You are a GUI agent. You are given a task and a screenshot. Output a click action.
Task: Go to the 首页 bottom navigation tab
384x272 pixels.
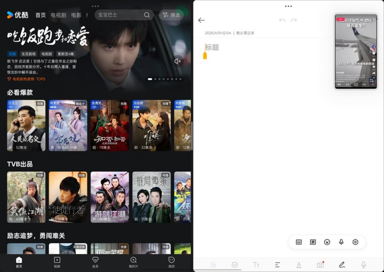[19, 262]
